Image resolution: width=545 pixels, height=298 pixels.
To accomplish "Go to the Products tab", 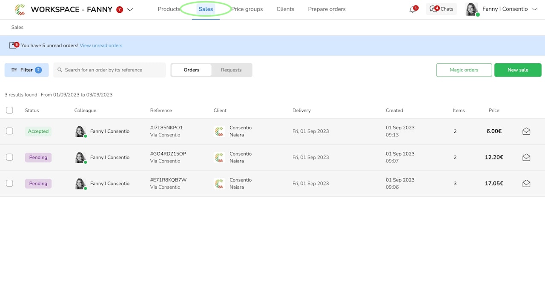I will coord(169,9).
